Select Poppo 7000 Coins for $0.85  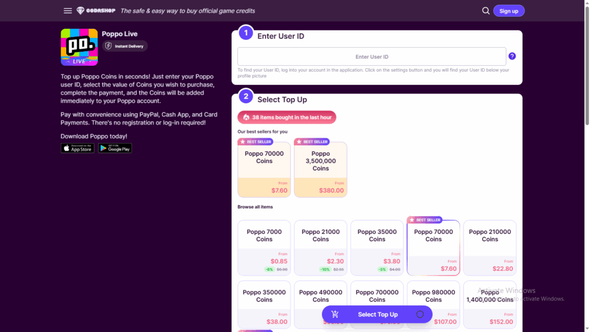[x=264, y=247]
